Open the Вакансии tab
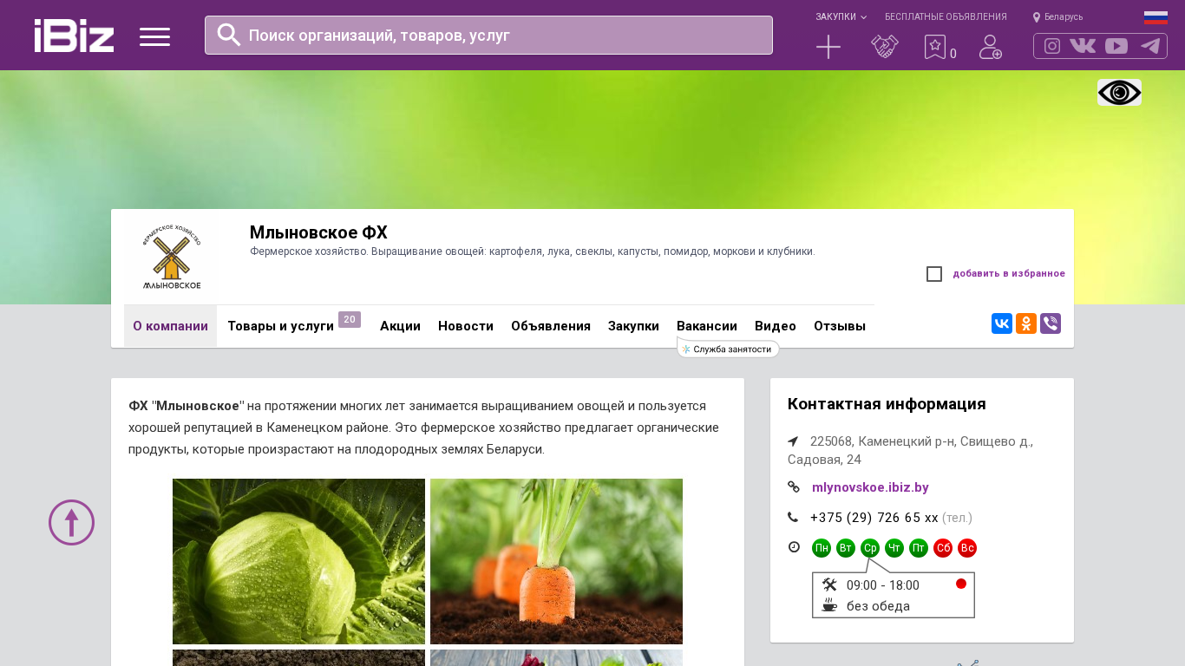1185x666 pixels. tap(707, 326)
